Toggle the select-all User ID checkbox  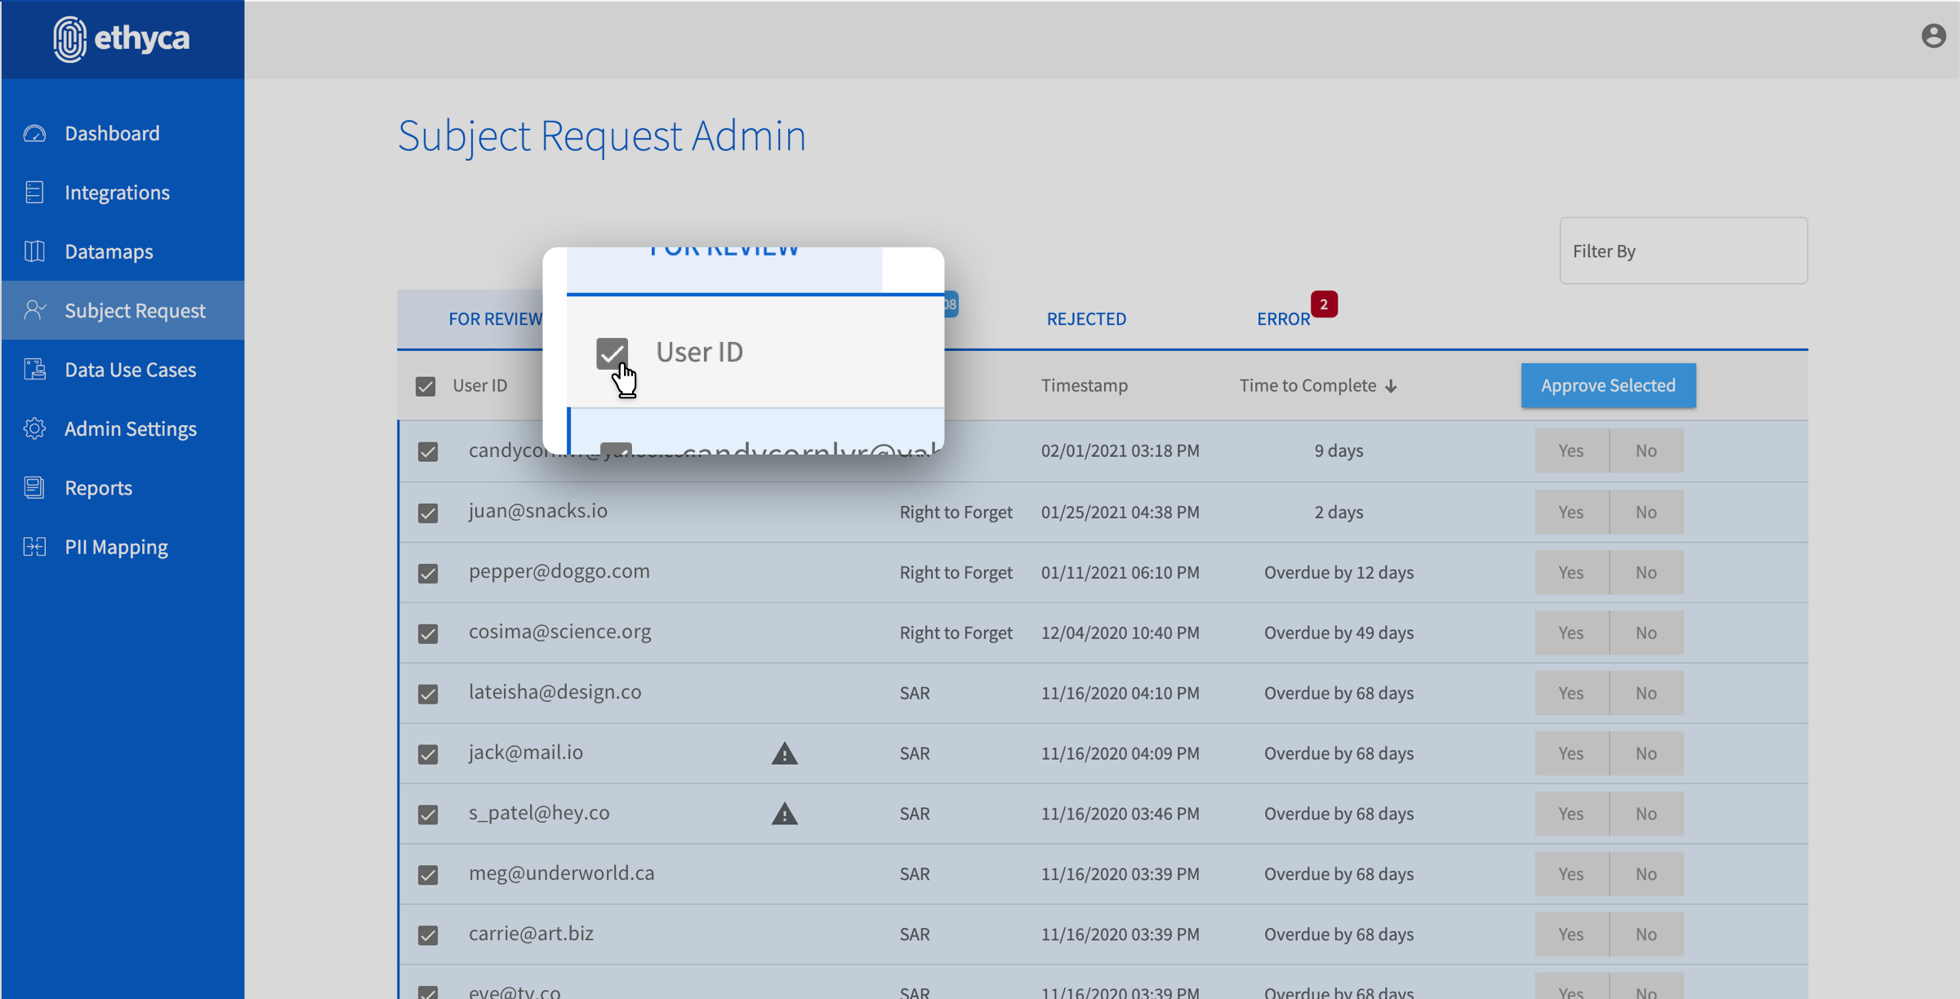425,386
